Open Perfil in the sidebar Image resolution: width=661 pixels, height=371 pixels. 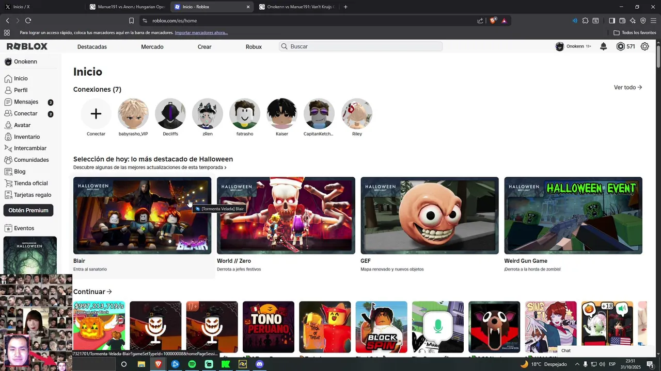[x=16, y=90]
